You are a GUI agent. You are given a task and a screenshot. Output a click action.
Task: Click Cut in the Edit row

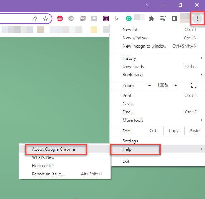153,131
